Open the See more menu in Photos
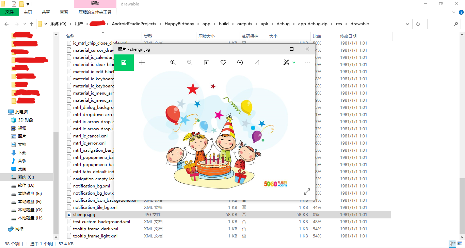 307,63
